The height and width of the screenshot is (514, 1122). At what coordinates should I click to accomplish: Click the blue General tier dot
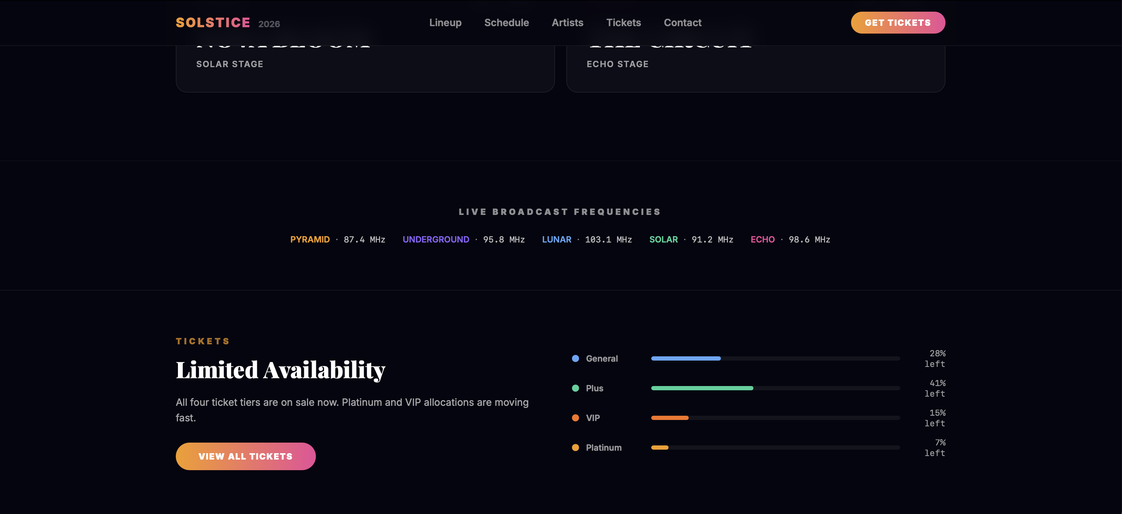pos(575,358)
